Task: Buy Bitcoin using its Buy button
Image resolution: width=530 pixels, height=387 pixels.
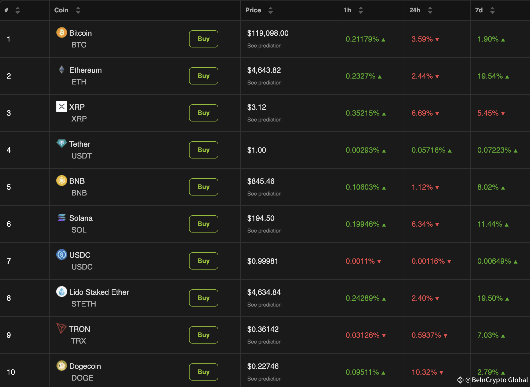Action: point(204,39)
